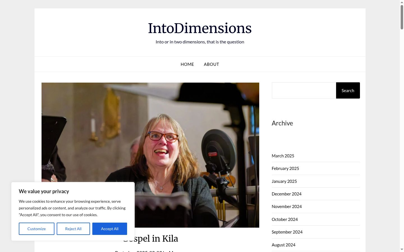This screenshot has height=252, width=404.
Task: Click the scrollbar up arrow
Action: [x=402, y=2]
